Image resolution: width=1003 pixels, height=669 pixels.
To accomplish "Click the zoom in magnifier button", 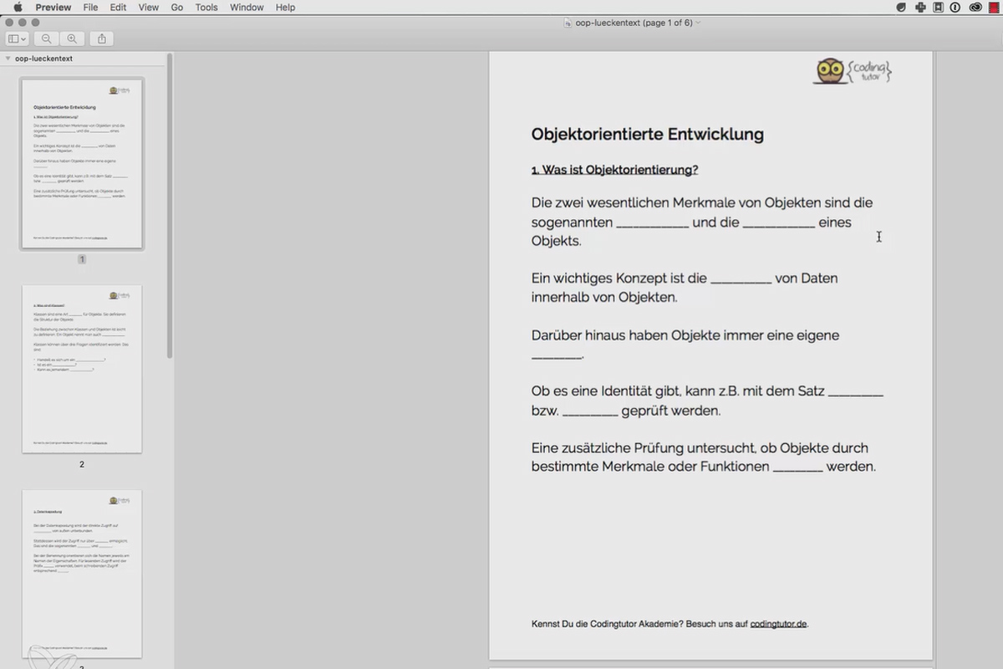I will pos(72,38).
